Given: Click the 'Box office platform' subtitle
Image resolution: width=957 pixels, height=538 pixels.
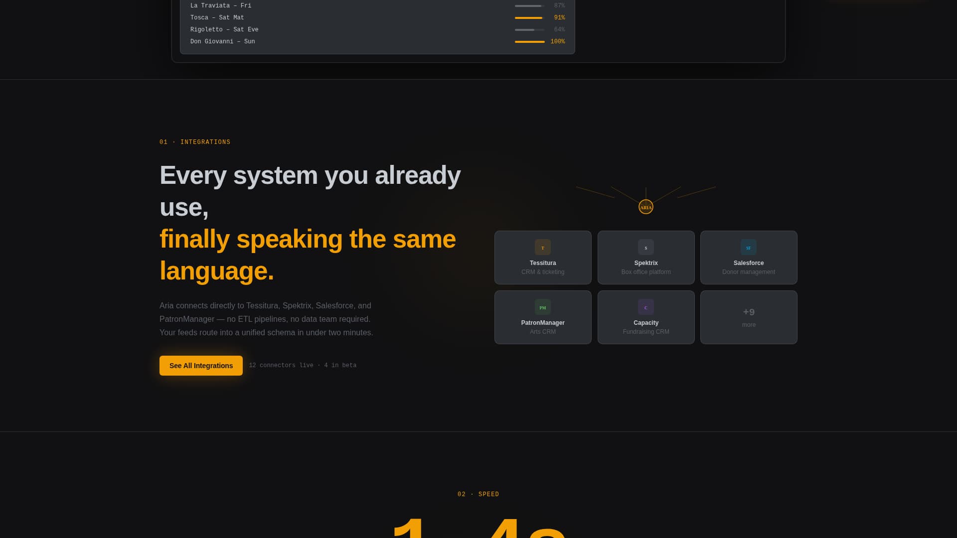Looking at the screenshot, I should [646, 272].
